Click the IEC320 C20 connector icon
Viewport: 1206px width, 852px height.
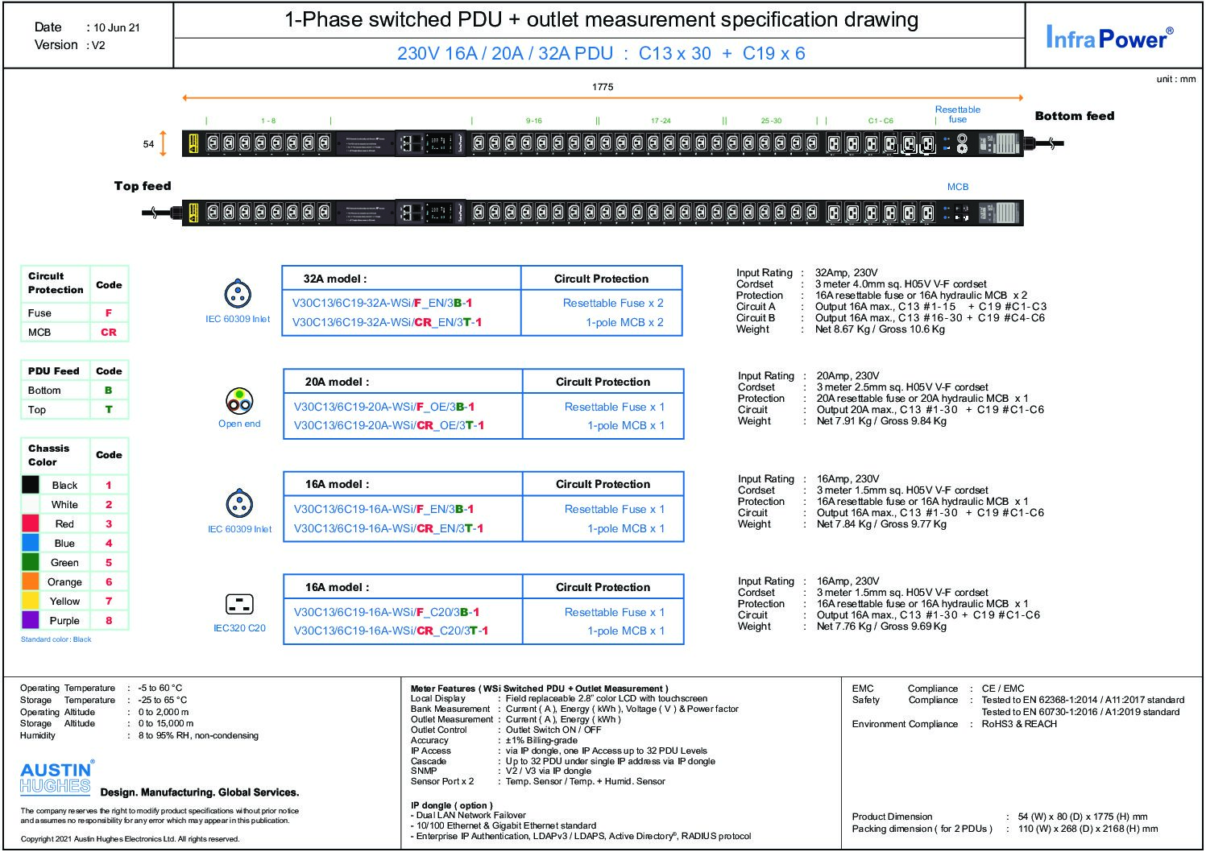(239, 604)
